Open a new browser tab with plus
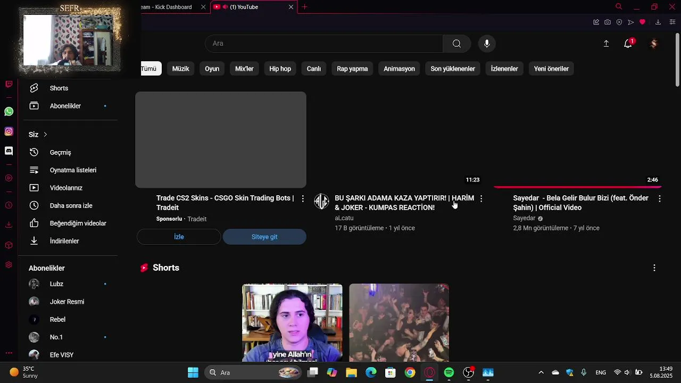The height and width of the screenshot is (383, 681). point(305,7)
